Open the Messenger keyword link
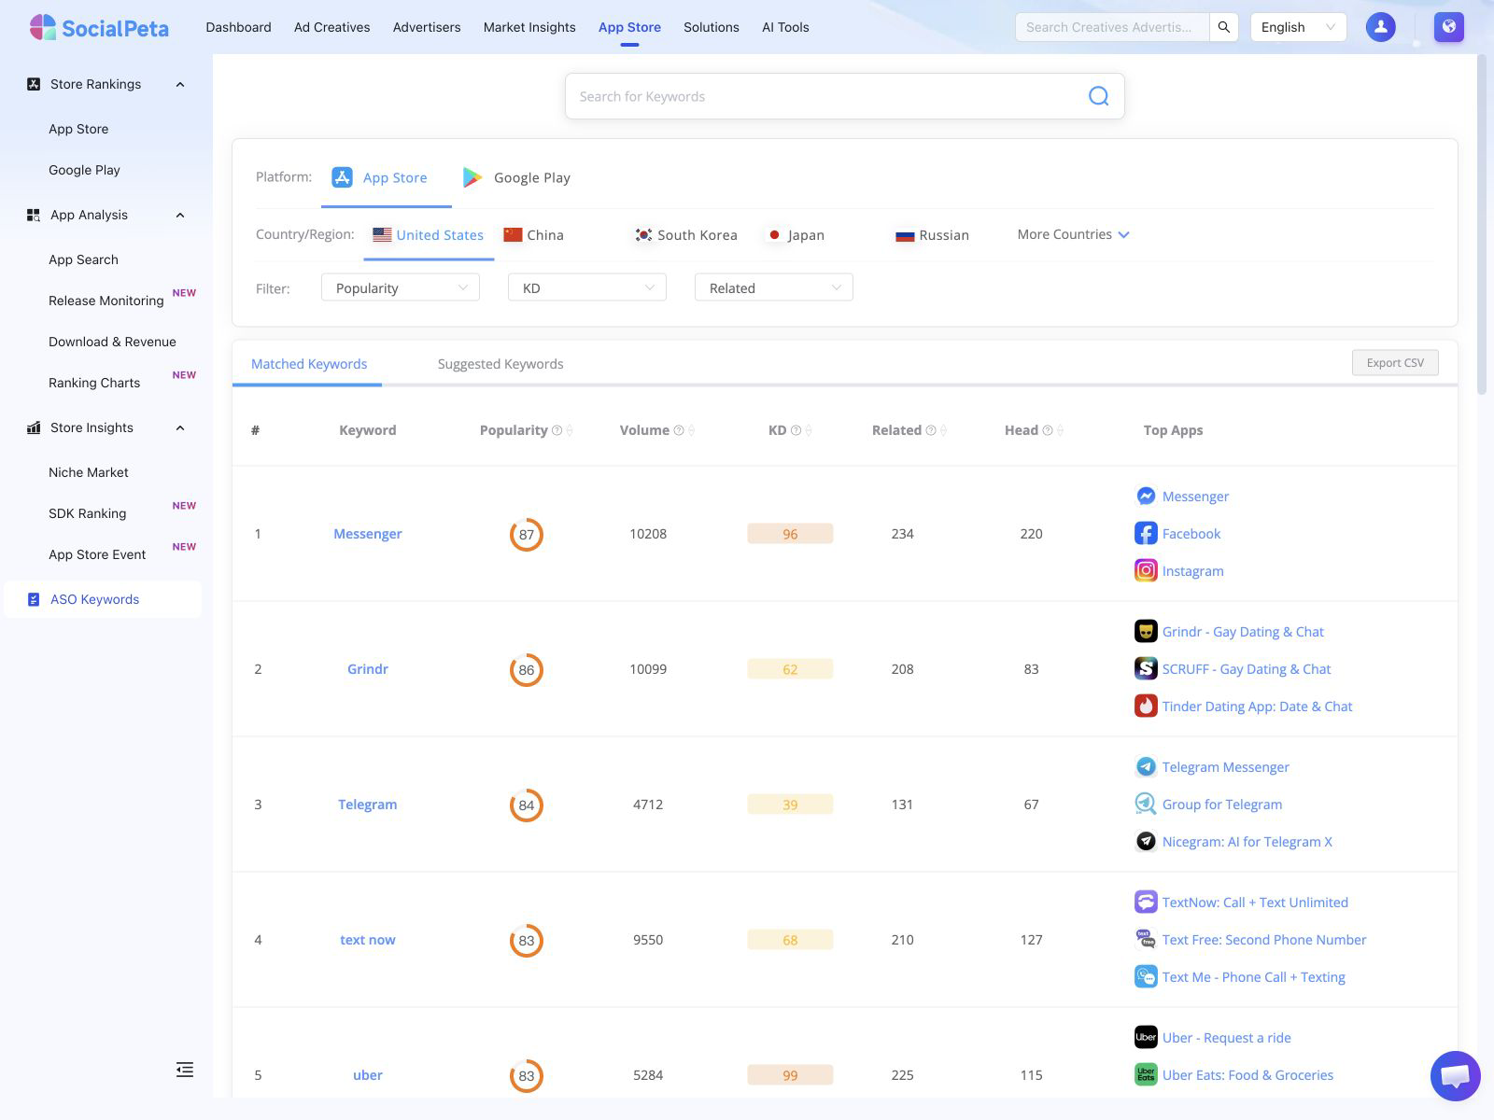This screenshot has height=1120, width=1494. coord(368,534)
